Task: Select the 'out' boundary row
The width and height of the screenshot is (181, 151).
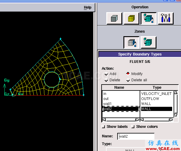Action: 121,99
